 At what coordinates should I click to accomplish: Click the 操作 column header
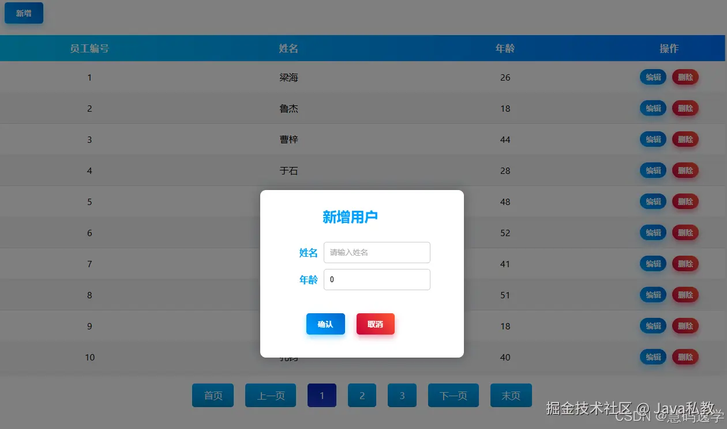(x=668, y=48)
